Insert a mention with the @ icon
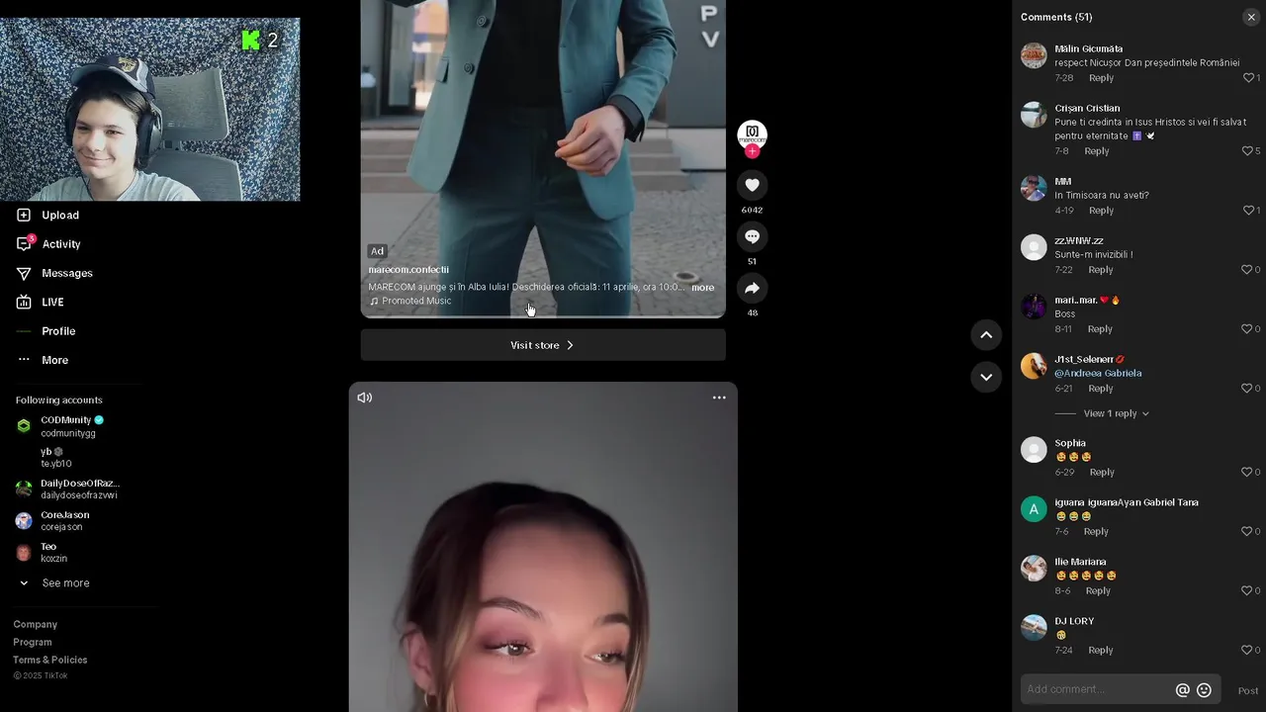Screen dimensions: 1266x712 pos(1182,690)
